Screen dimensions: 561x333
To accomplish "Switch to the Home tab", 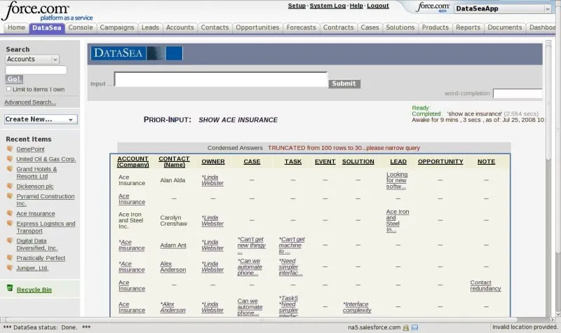I will (x=16, y=27).
